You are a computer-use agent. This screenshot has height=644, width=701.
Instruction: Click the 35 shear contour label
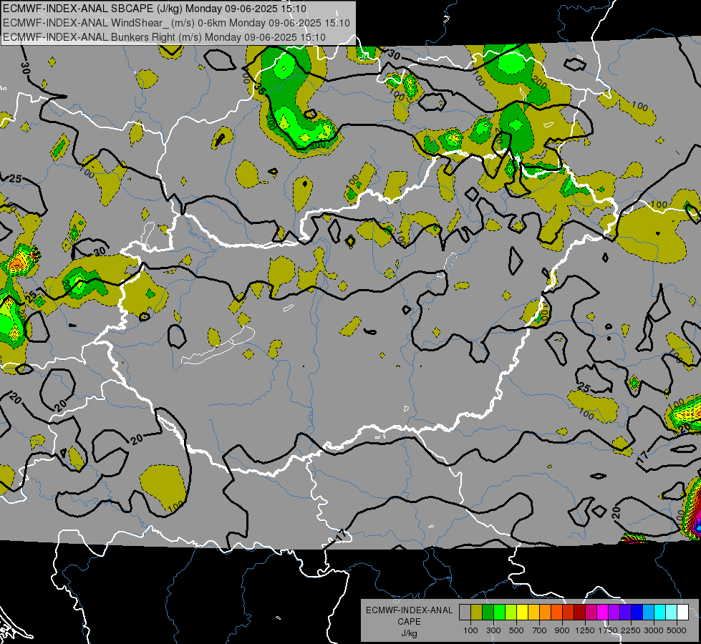coord(260,90)
